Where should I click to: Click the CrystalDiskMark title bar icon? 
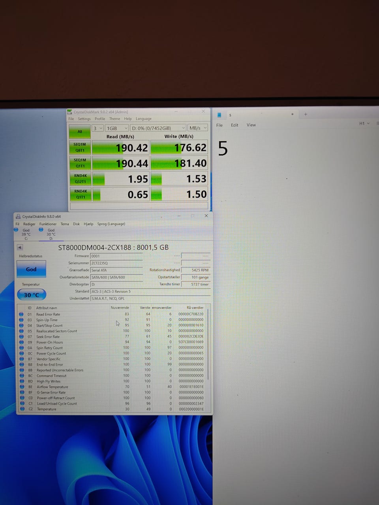[70, 112]
